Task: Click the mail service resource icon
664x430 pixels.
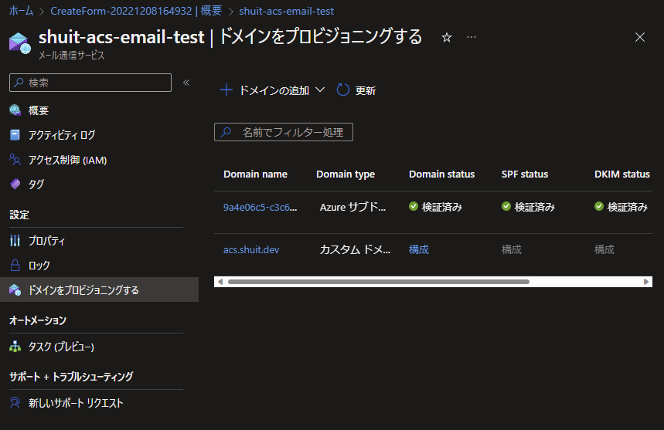Action: click(x=19, y=43)
